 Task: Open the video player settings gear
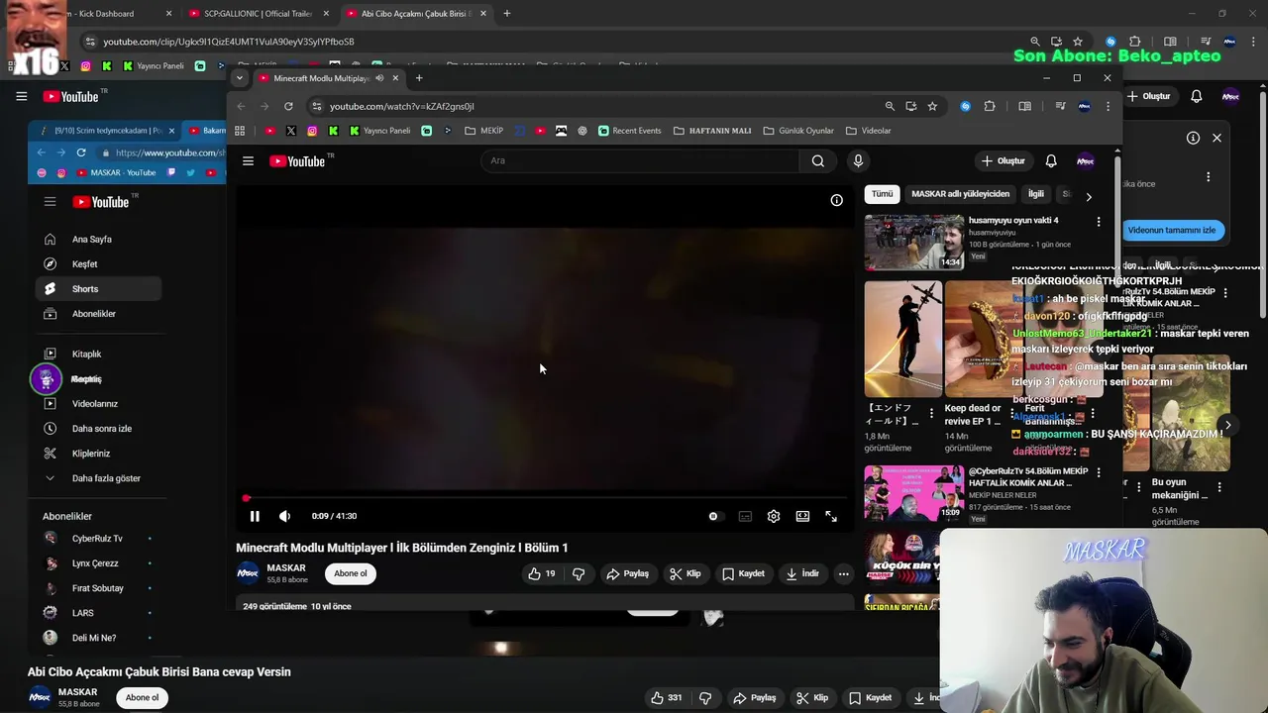[x=774, y=516]
